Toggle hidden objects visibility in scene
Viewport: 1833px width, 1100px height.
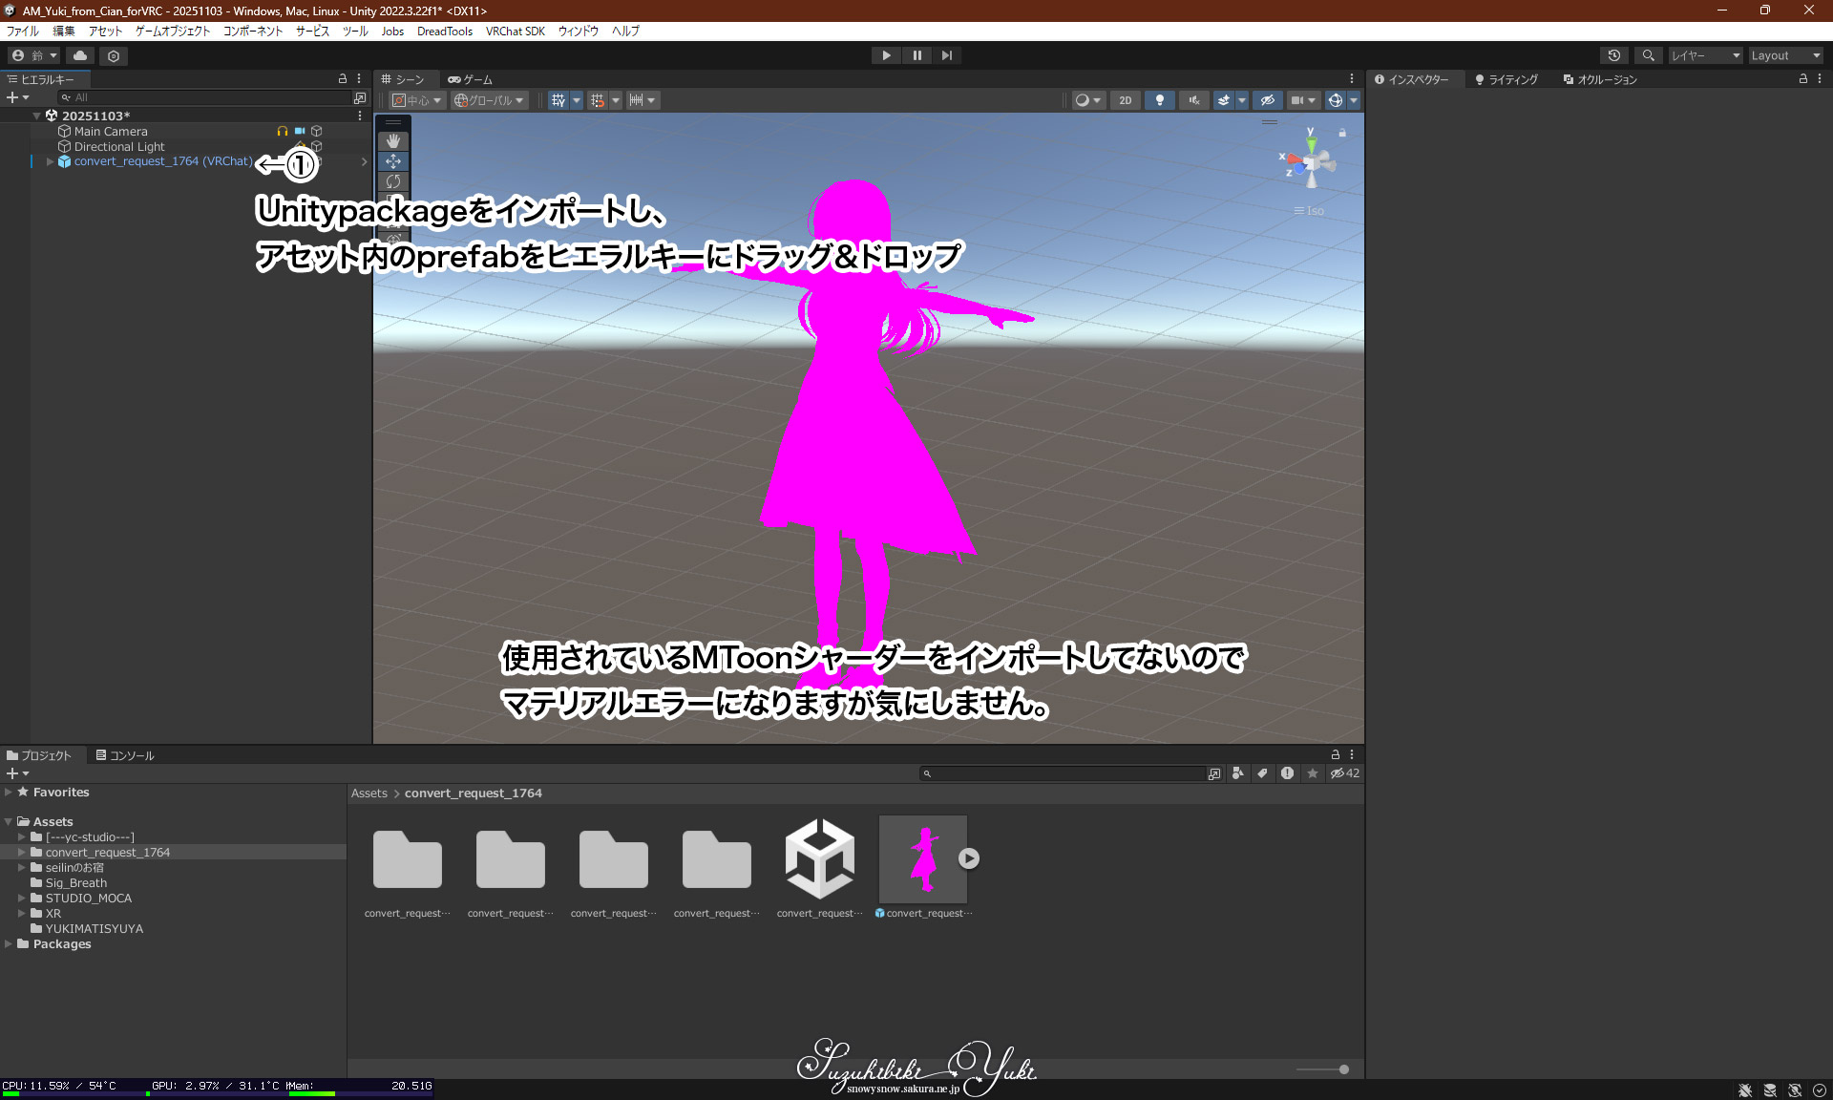(x=1267, y=100)
